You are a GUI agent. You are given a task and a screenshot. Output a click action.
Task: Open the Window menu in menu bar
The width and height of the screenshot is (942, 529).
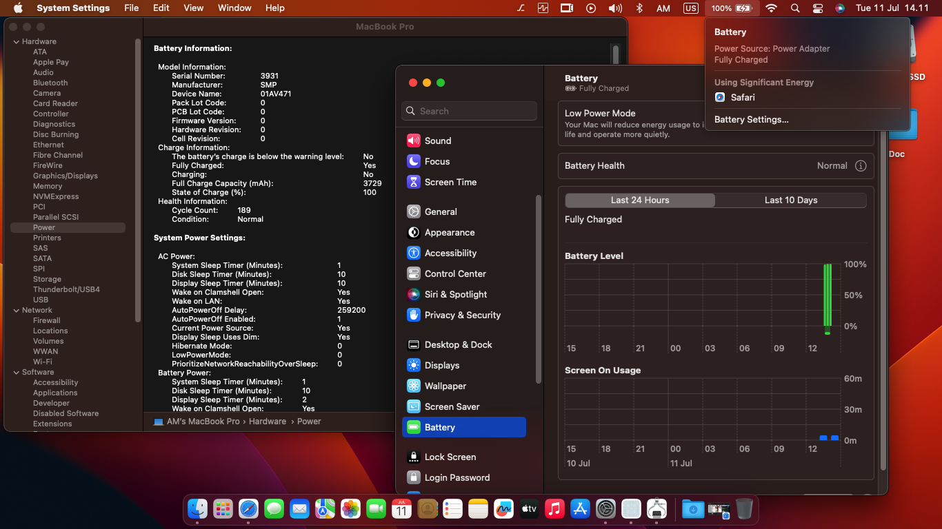(234, 8)
